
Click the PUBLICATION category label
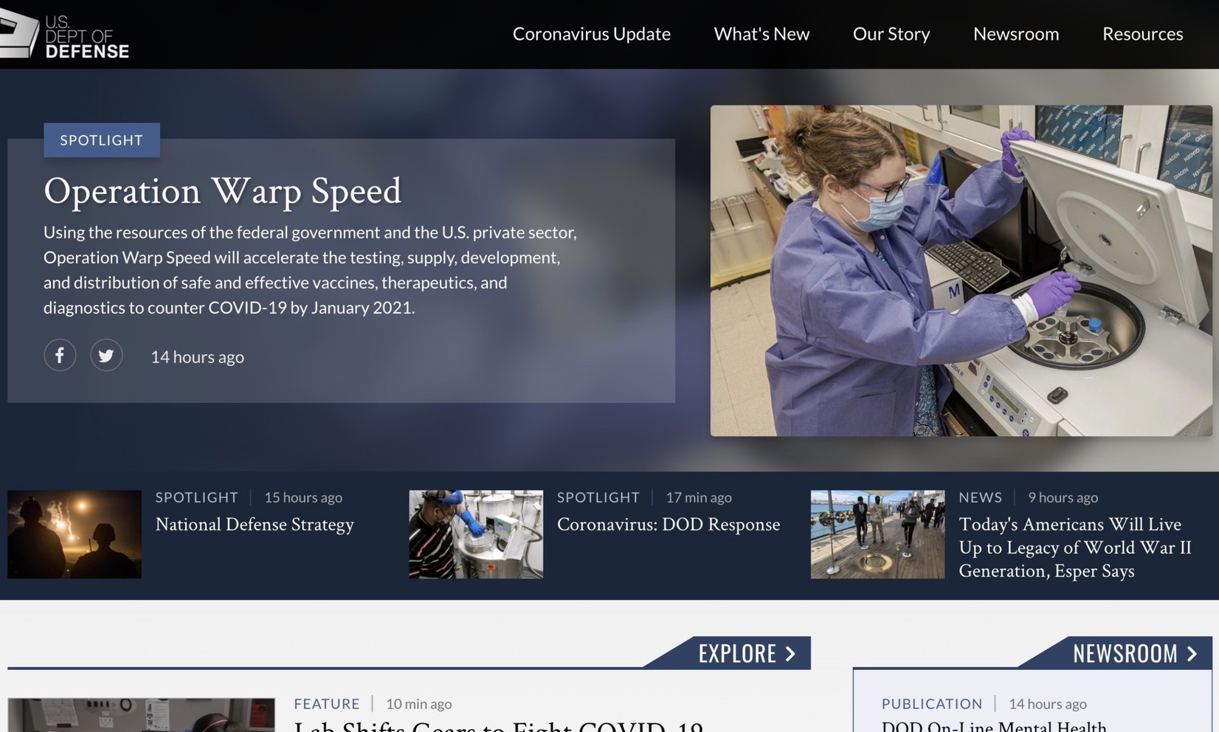pos(932,704)
